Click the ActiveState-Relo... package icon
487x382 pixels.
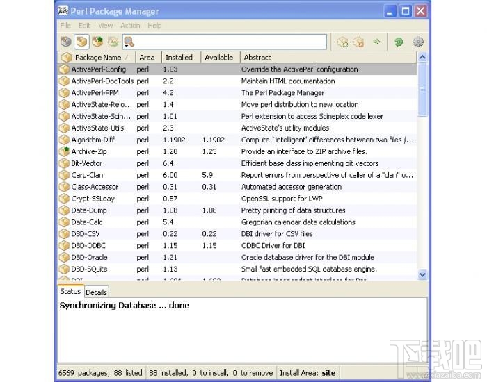tap(64, 104)
